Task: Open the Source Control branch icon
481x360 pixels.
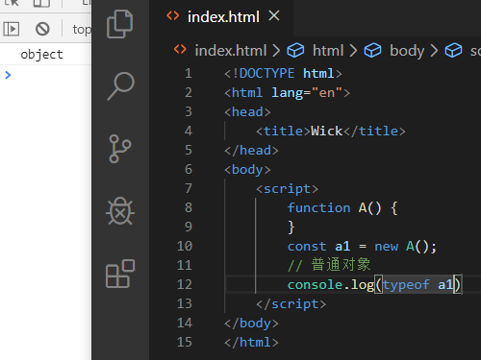Action: (x=120, y=149)
